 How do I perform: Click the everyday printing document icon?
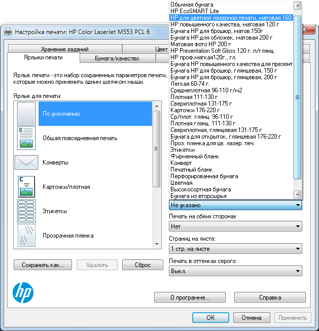coord(26,138)
